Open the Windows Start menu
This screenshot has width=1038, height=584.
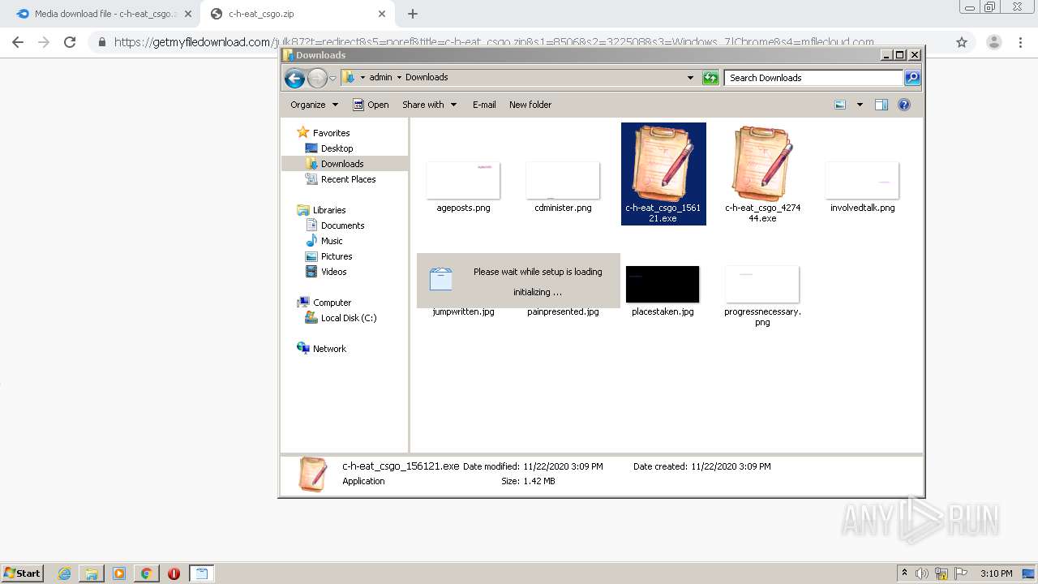click(23, 573)
